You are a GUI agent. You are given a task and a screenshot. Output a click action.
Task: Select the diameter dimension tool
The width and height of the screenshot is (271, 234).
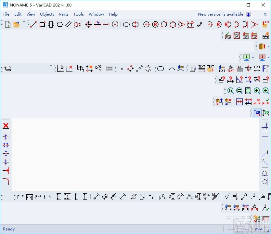click(x=133, y=196)
